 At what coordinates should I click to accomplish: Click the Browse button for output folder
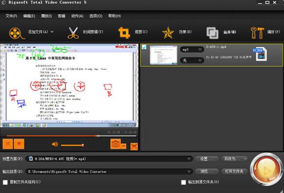coord(207,171)
